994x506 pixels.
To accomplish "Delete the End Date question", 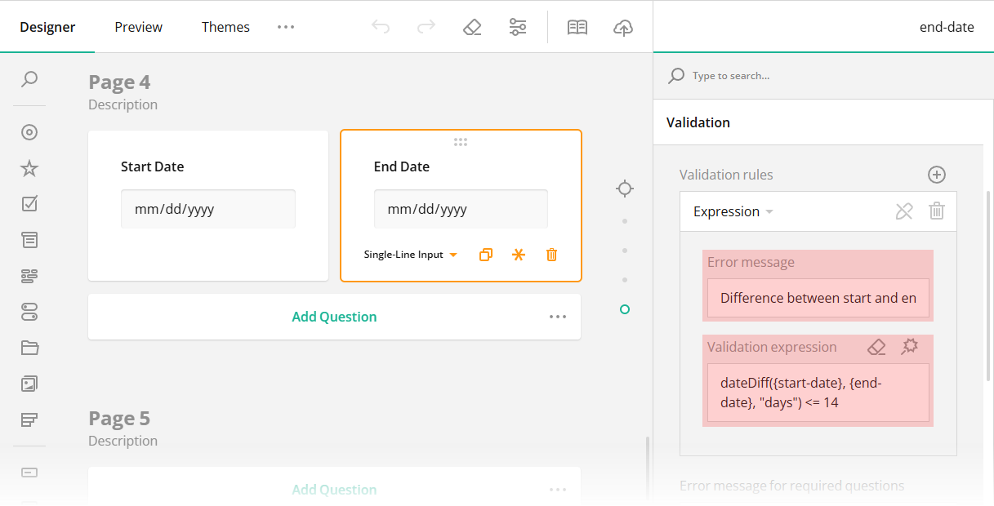I will (551, 254).
